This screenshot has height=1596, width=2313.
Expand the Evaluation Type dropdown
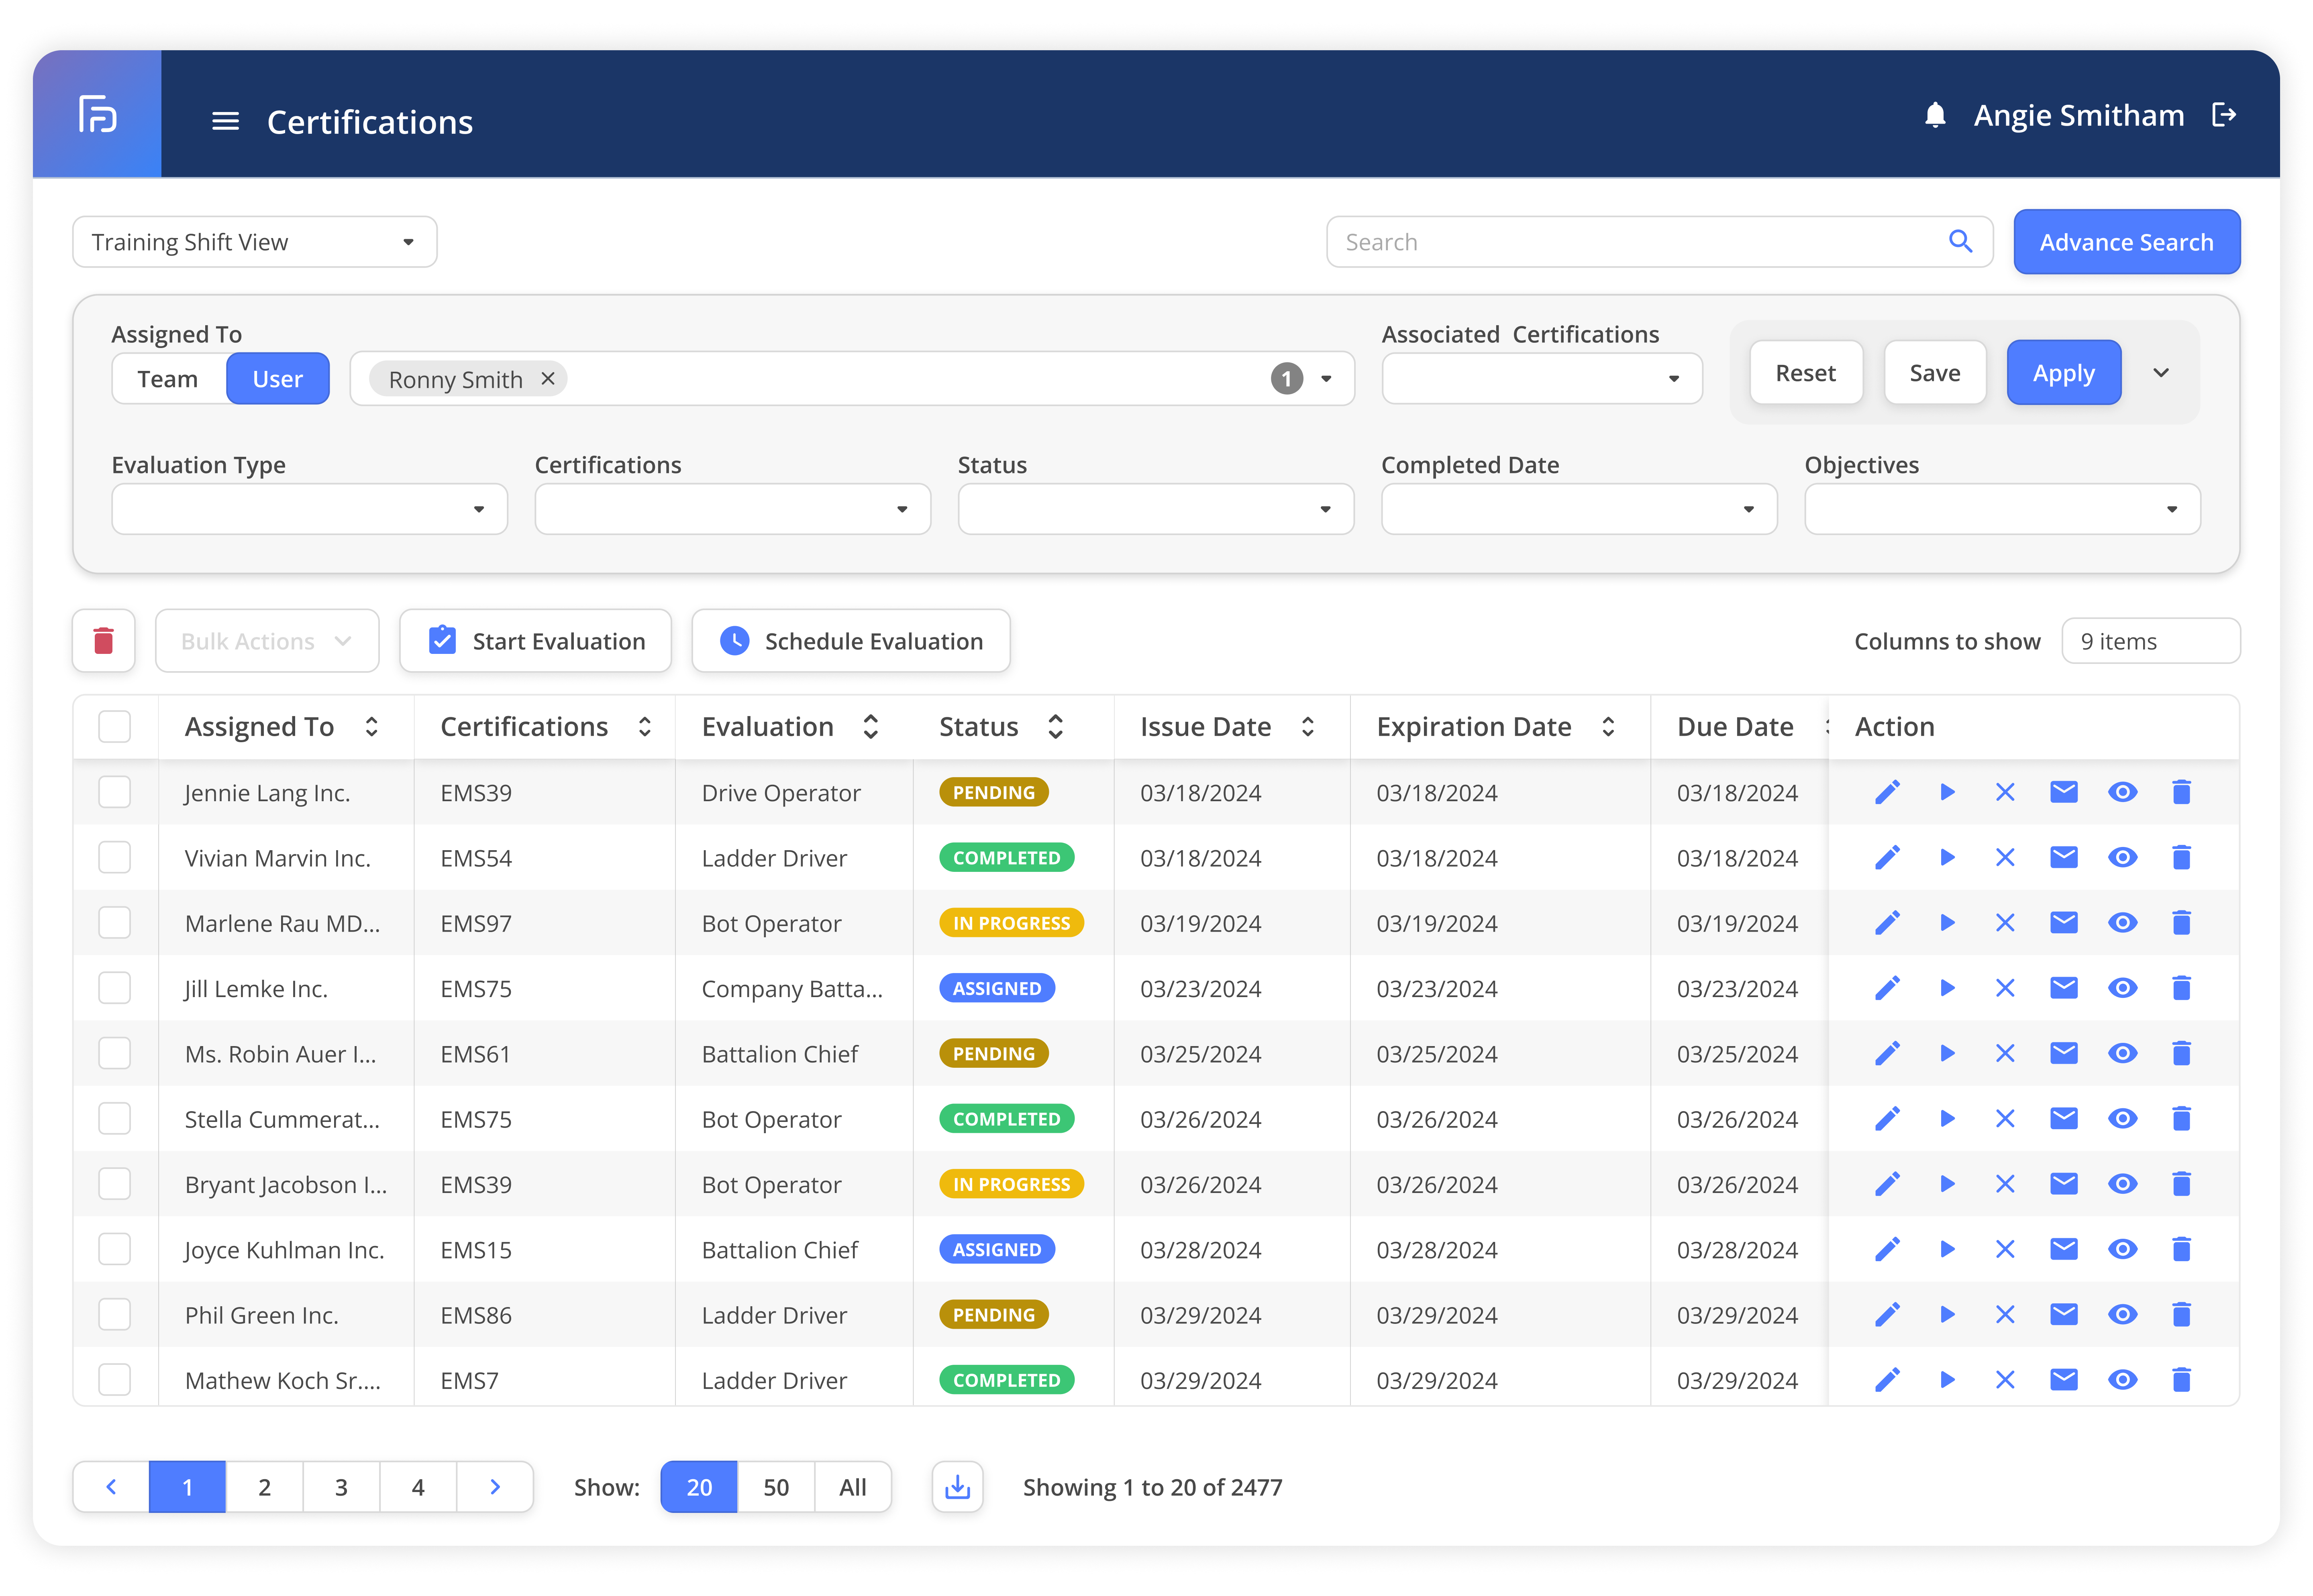pos(309,509)
